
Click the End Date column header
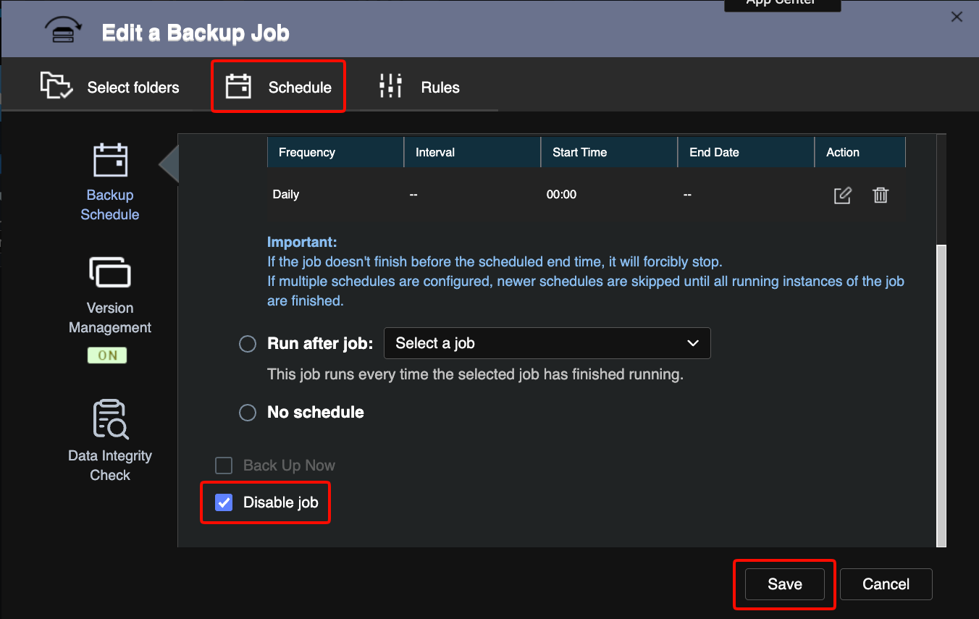pyautogui.click(x=746, y=153)
